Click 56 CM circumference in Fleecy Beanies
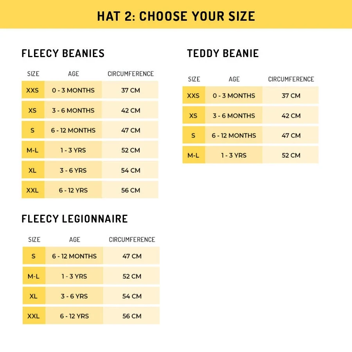This screenshot has height=352, width=352. click(x=131, y=190)
